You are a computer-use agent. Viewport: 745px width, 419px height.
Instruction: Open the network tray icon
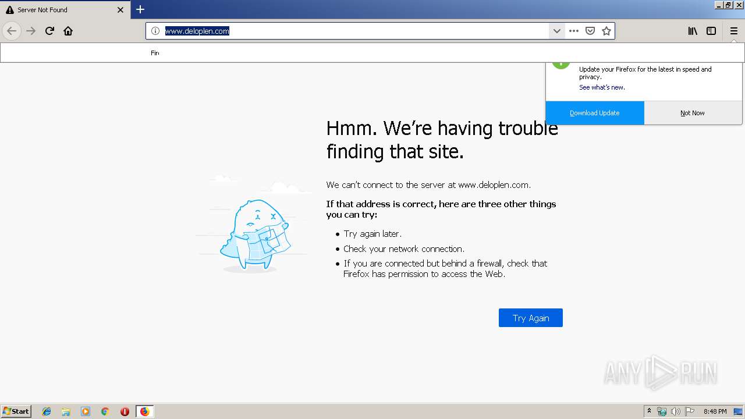coord(662,411)
